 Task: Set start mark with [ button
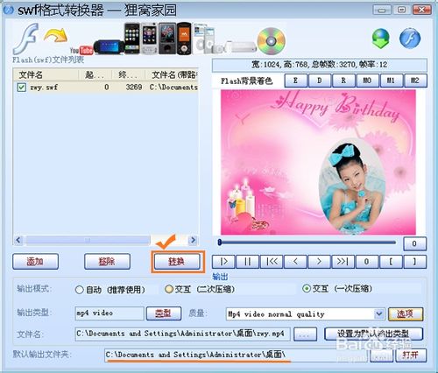(391, 262)
